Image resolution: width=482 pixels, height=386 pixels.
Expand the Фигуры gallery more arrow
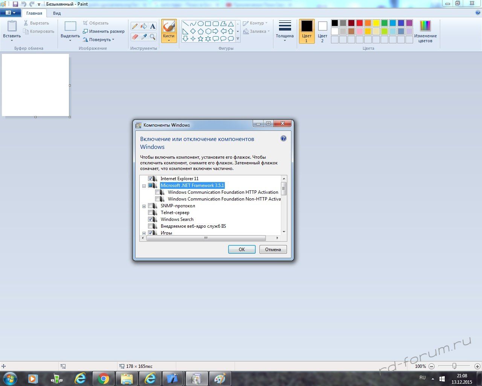pyautogui.click(x=238, y=38)
